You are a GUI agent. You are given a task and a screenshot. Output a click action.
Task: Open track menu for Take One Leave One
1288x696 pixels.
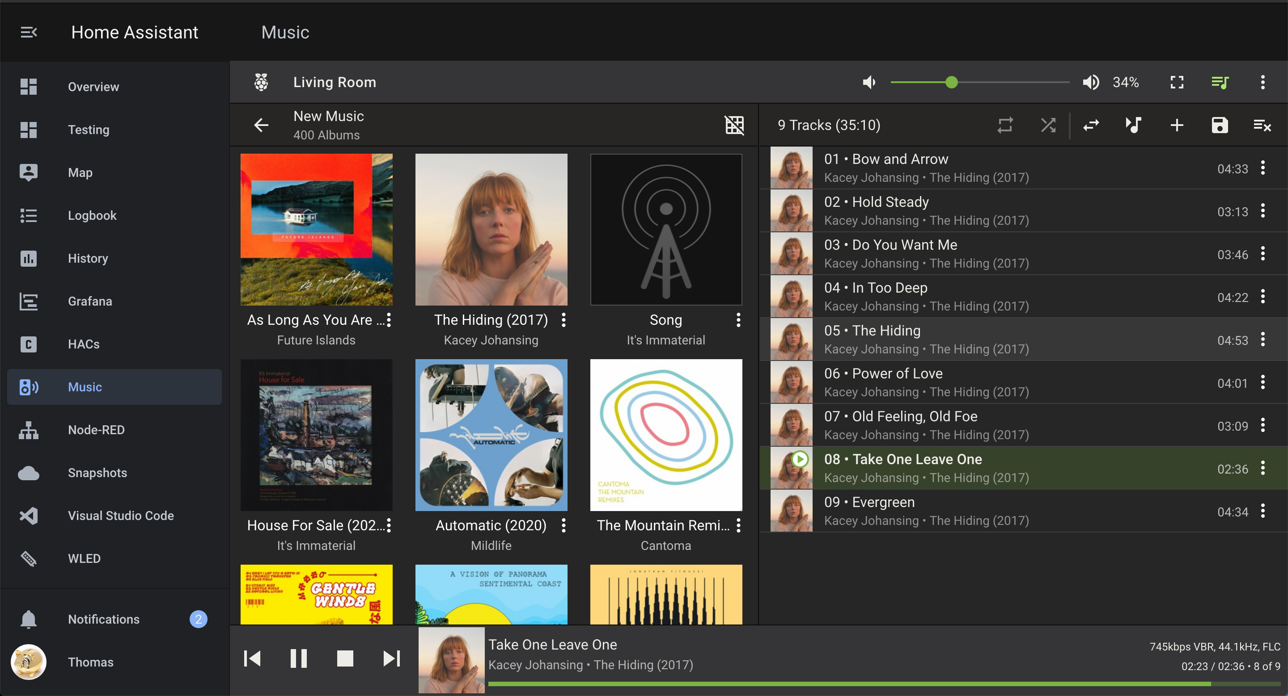[x=1263, y=468]
